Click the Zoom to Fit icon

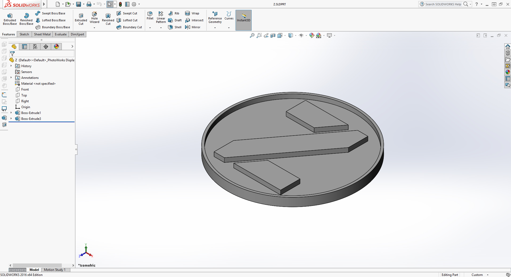pyautogui.click(x=252, y=35)
